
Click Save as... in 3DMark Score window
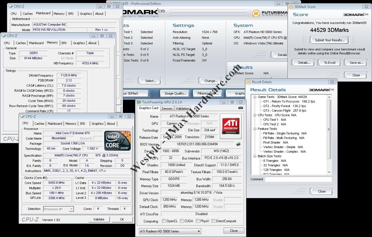pos(356,63)
